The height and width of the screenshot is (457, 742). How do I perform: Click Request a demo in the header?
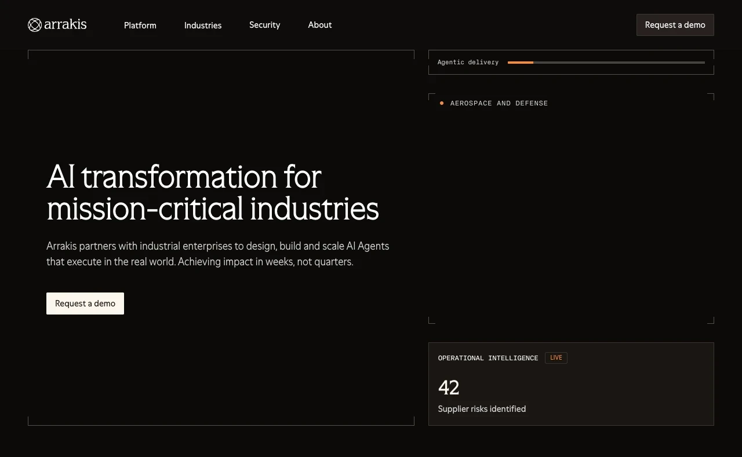(x=675, y=25)
